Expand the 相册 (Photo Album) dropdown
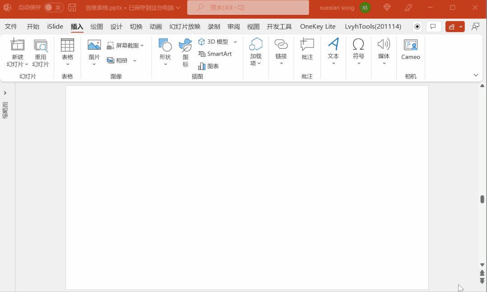487x292 pixels. point(135,60)
